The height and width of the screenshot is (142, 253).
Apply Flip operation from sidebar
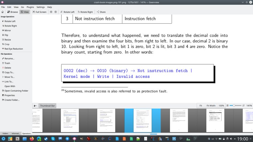click(5, 35)
